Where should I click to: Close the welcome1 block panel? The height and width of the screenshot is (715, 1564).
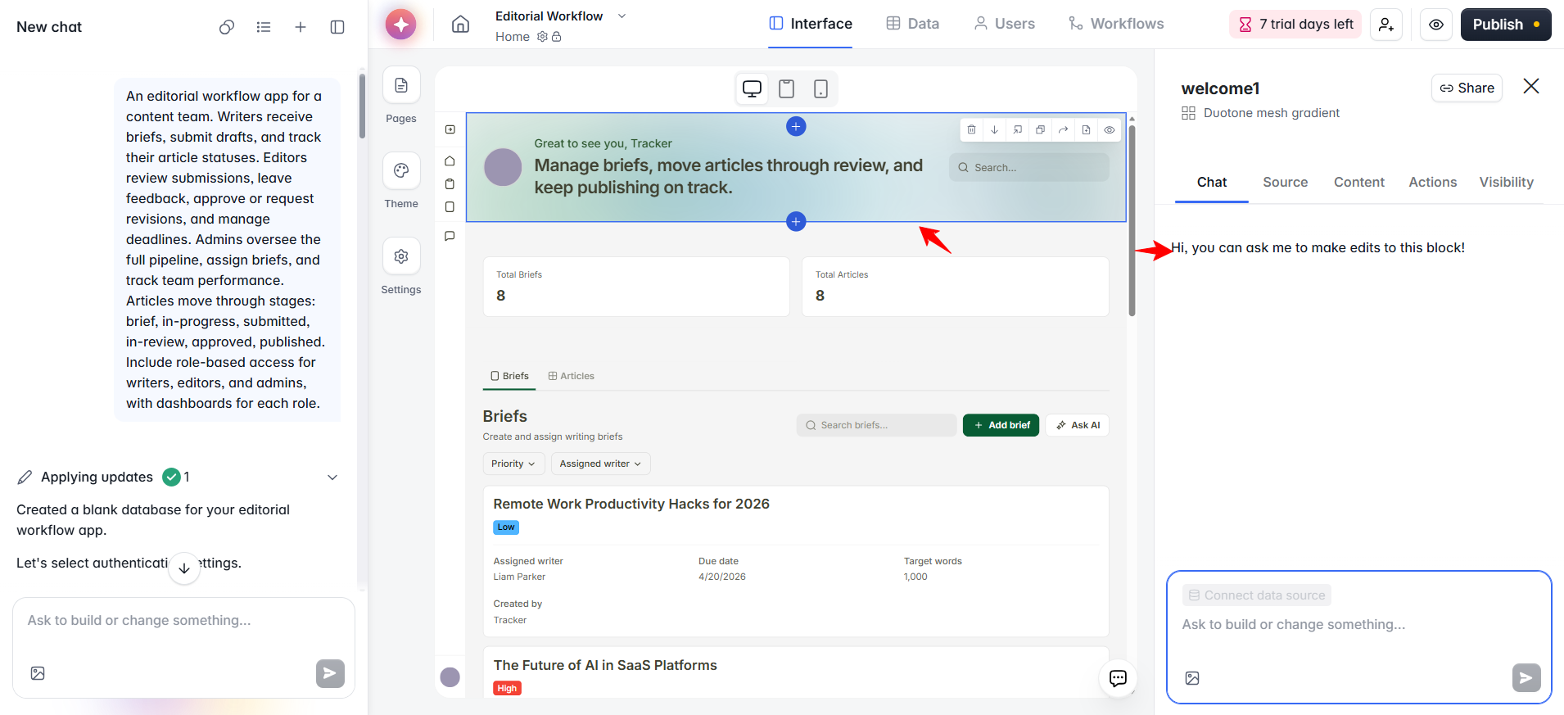tap(1531, 86)
